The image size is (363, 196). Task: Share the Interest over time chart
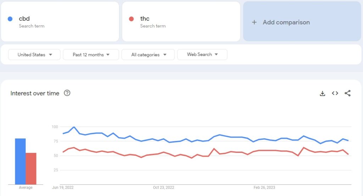tap(347, 93)
